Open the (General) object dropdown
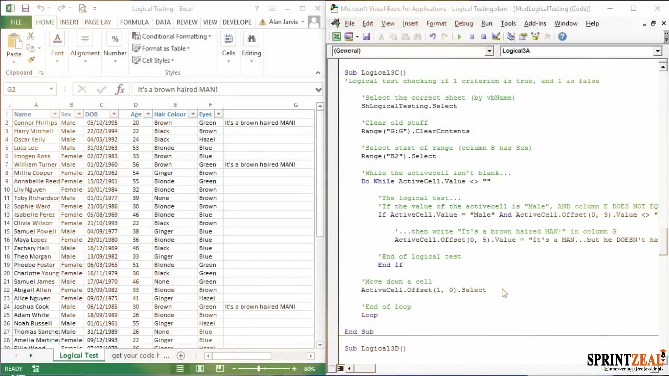669x376 pixels. [490, 51]
